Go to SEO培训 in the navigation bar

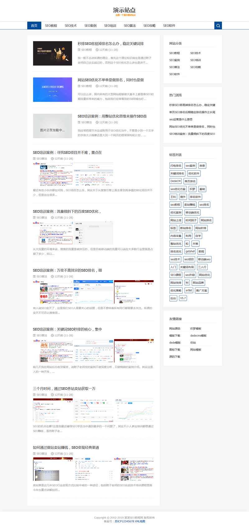click(x=110, y=26)
